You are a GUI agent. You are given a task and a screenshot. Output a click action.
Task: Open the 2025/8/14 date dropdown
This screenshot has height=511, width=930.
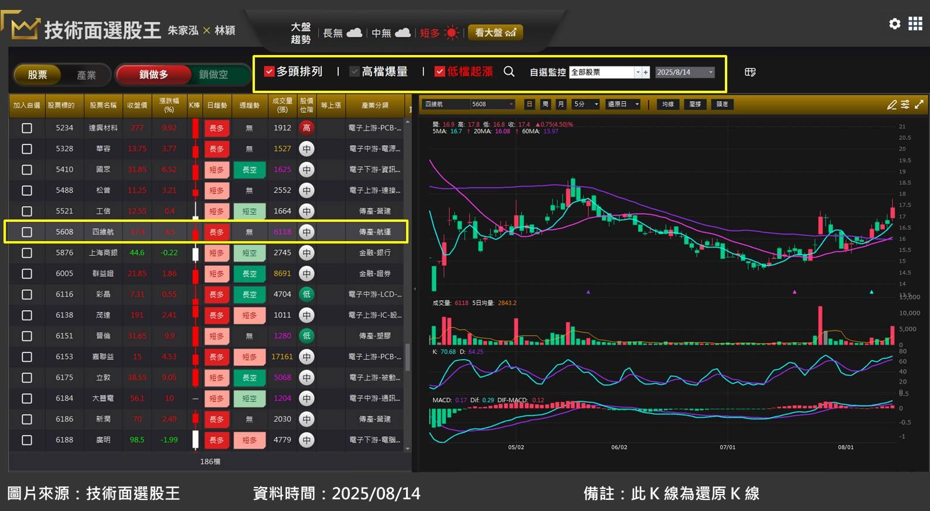[710, 72]
